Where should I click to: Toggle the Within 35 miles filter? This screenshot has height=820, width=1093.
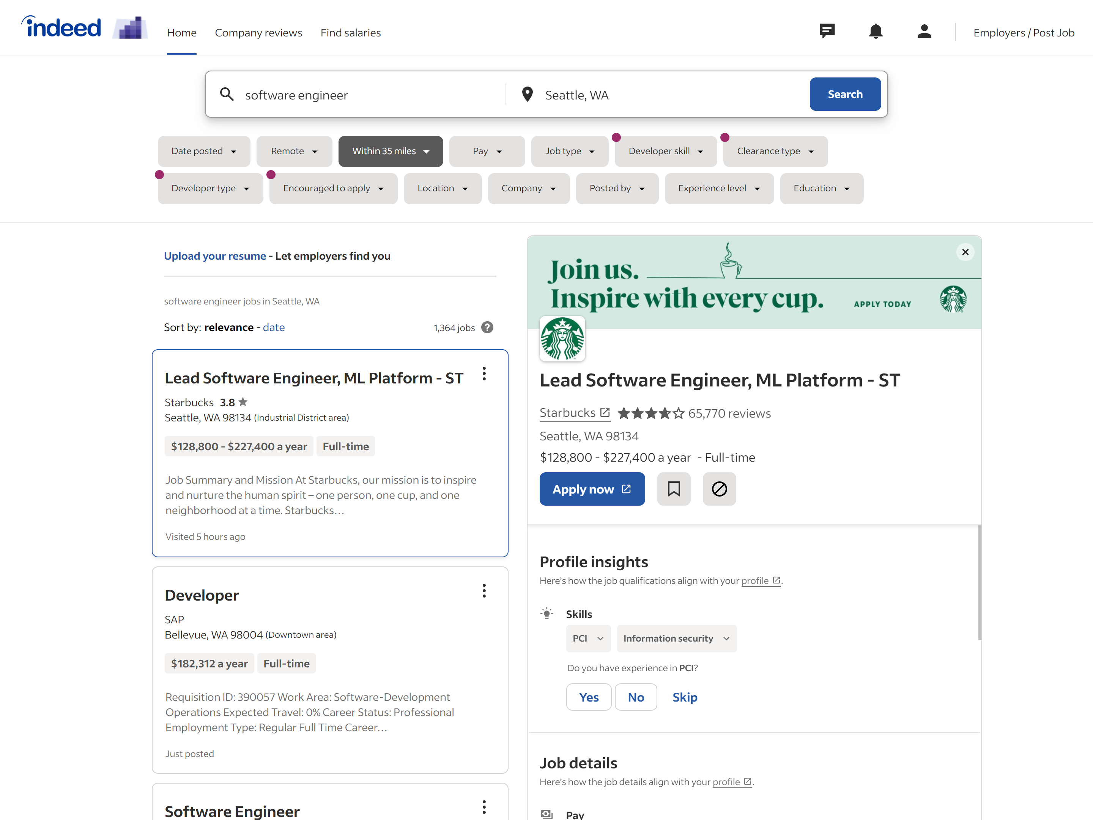[391, 151]
